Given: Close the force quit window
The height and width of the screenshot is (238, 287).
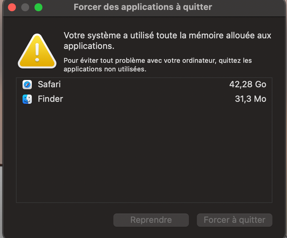Looking at the screenshot, I should click(x=12, y=7).
